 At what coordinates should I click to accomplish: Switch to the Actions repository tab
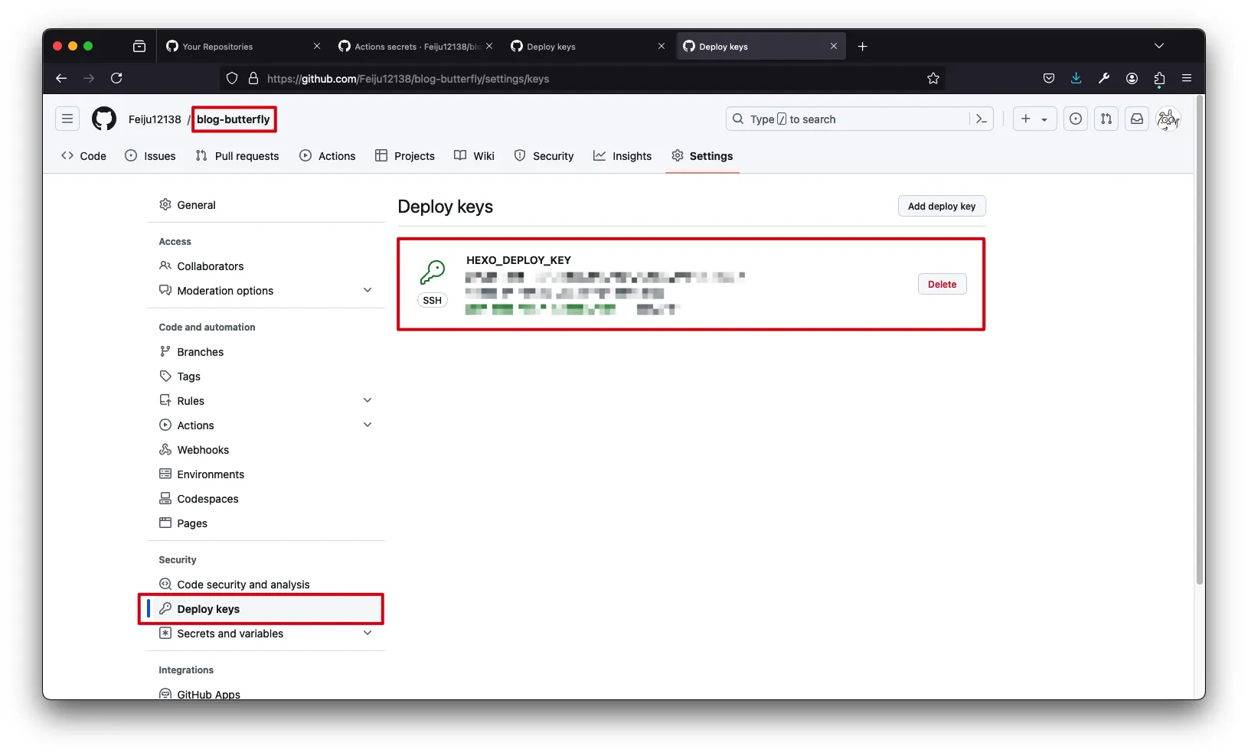(328, 156)
